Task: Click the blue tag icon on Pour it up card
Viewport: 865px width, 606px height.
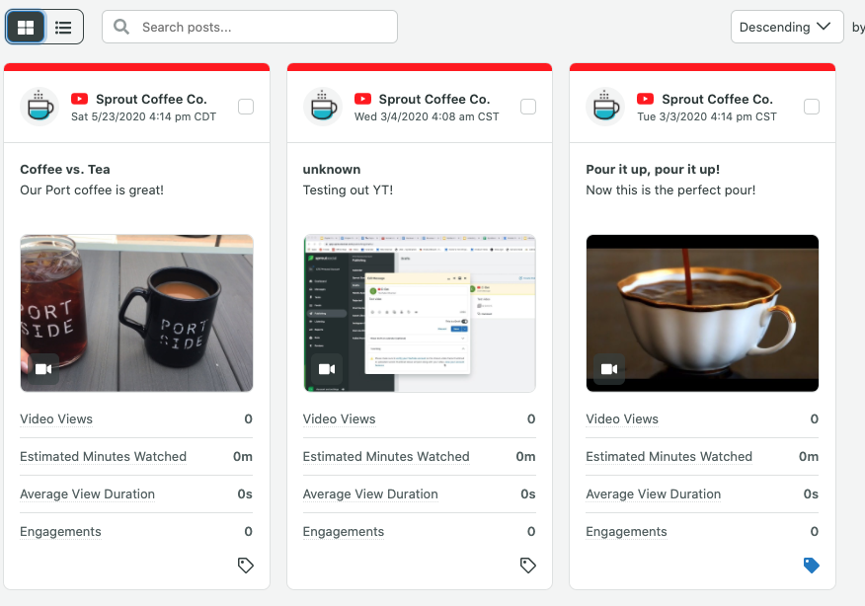Action: point(811,565)
